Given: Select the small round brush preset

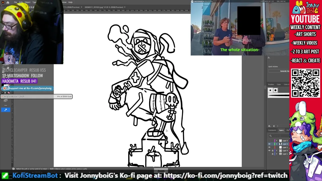Looking at the screenshot, I should pyautogui.click(x=270, y=90).
